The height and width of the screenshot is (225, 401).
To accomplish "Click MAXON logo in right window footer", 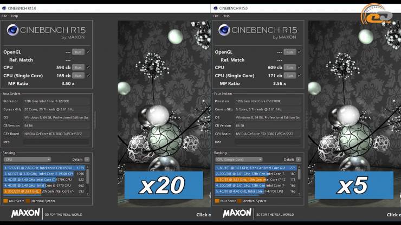I will [x=237, y=213].
